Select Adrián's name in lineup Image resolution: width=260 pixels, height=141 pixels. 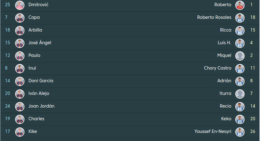[x=224, y=81]
